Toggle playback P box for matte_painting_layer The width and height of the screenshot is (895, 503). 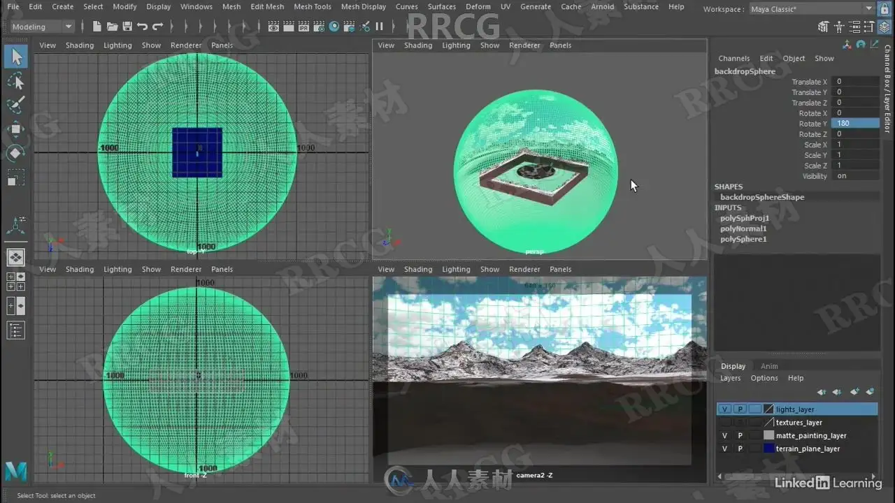point(740,436)
